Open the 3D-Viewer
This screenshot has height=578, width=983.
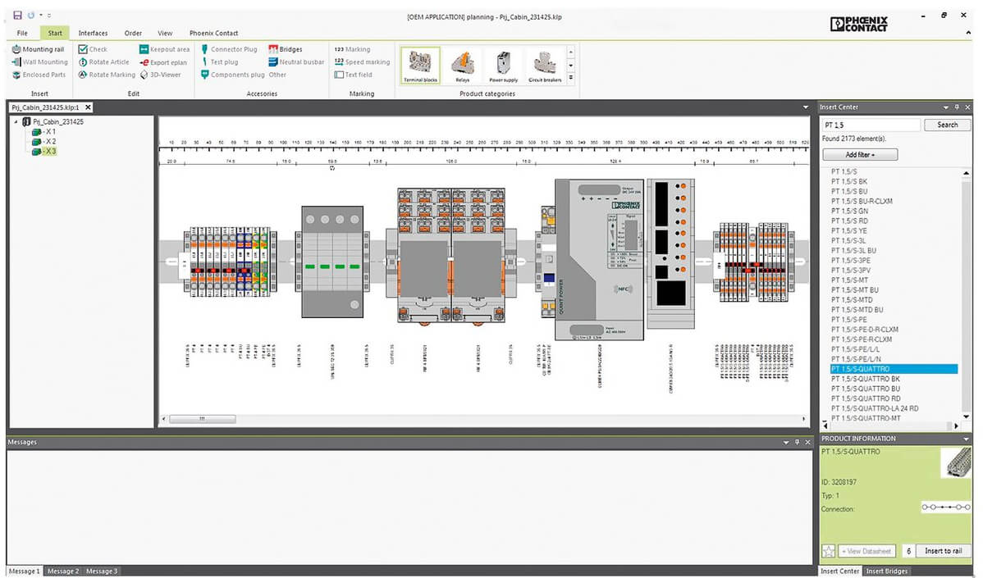(x=144, y=75)
